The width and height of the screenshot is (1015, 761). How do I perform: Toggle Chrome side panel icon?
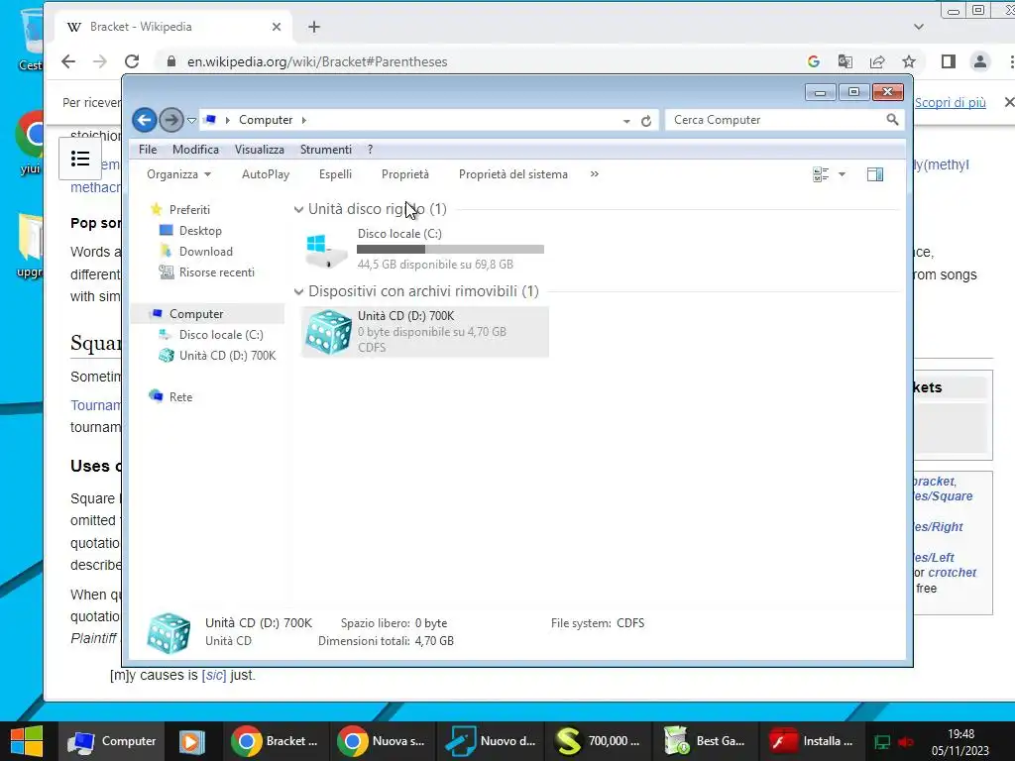(949, 61)
